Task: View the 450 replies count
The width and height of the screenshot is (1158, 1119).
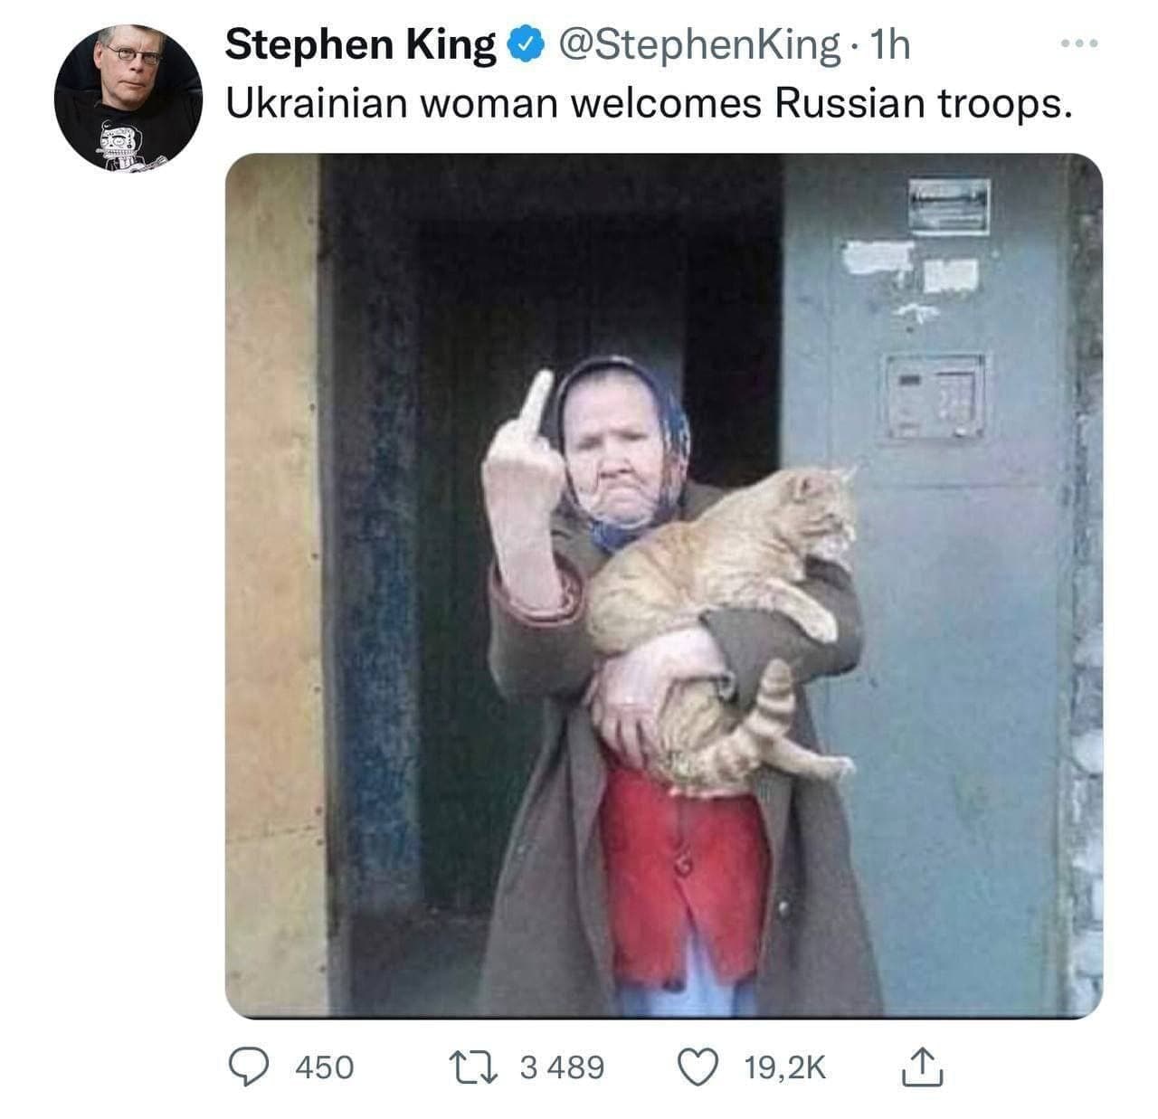Action: 325,1067
